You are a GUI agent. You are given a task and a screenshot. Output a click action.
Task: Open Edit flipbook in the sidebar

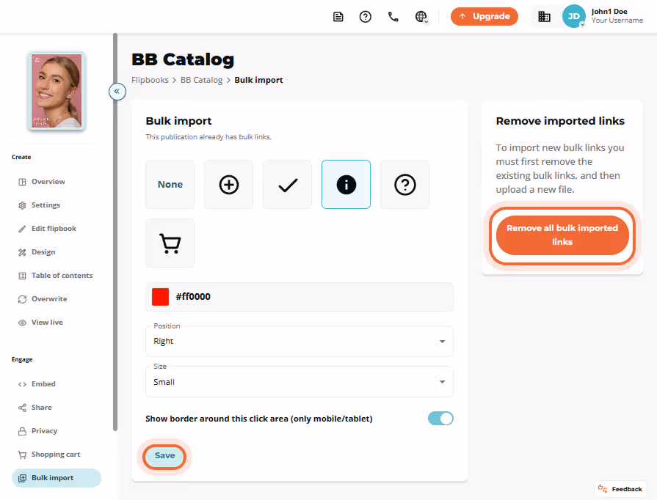pos(54,229)
